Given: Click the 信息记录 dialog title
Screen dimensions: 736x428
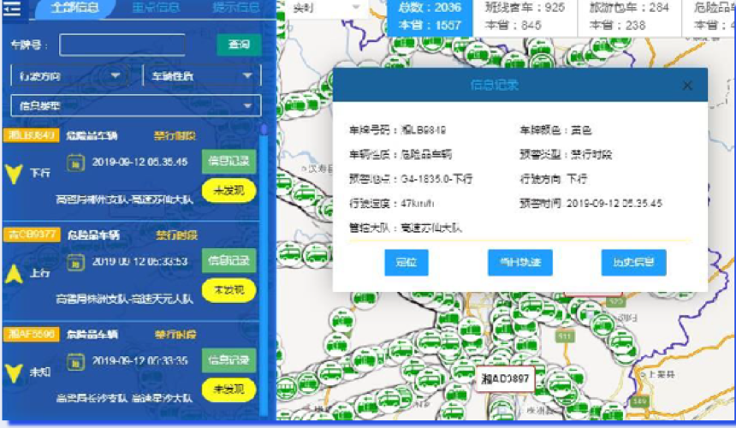Looking at the screenshot, I should pyautogui.click(x=495, y=85).
